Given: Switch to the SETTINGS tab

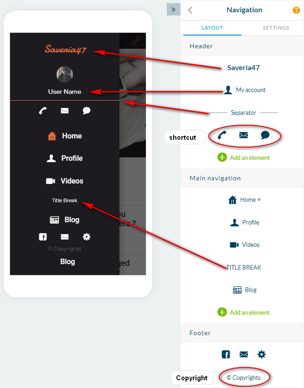Looking at the screenshot, I should point(276,28).
